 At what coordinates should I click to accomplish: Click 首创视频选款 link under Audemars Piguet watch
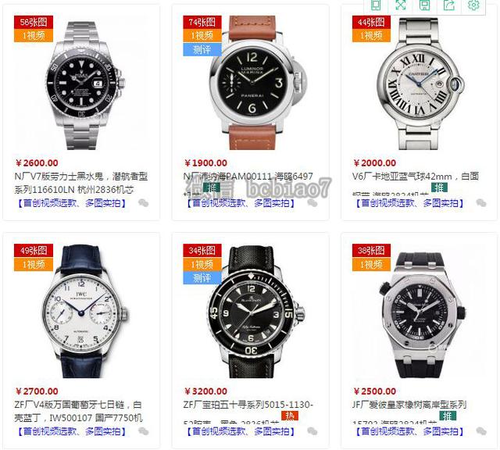(x=387, y=431)
